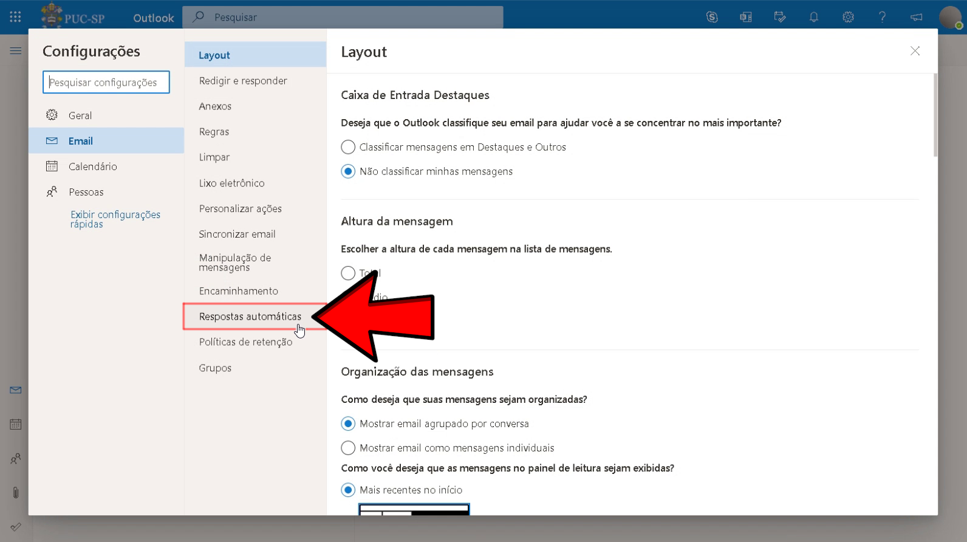Screen dimensions: 967x542
Task: Switch to Mail in the left rail
Action: pyautogui.click(x=16, y=390)
